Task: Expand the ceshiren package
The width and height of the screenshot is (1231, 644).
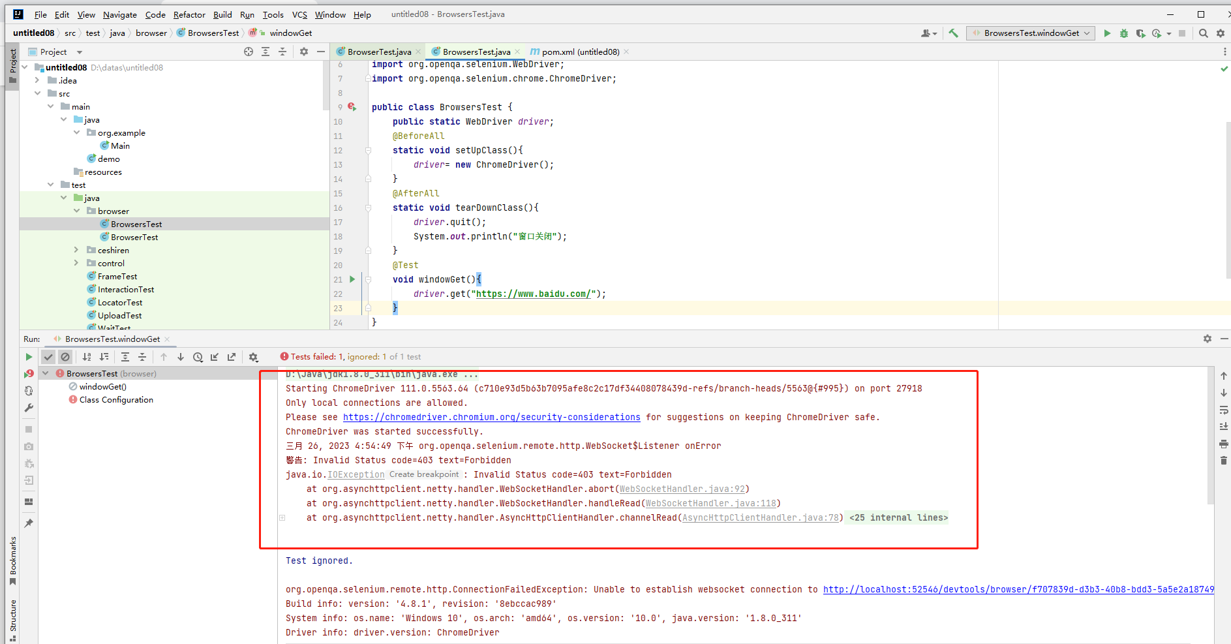Action: click(76, 250)
